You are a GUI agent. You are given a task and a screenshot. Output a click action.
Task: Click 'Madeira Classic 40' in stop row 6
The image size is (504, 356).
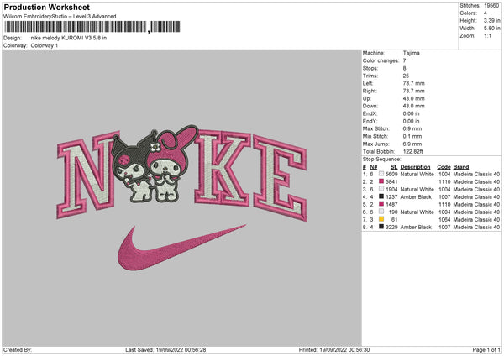(x=476, y=212)
